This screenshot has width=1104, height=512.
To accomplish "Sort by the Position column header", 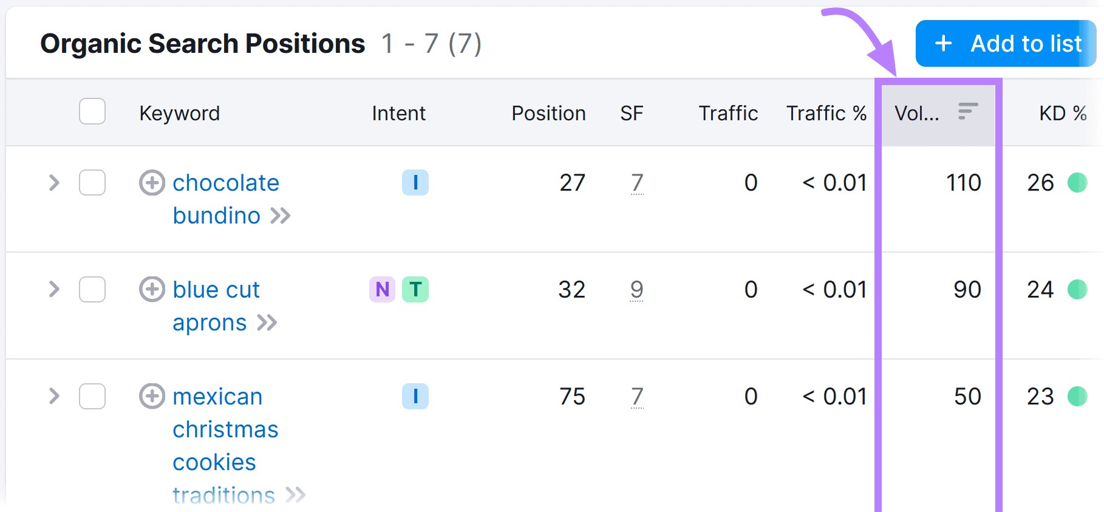I will [x=548, y=113].
